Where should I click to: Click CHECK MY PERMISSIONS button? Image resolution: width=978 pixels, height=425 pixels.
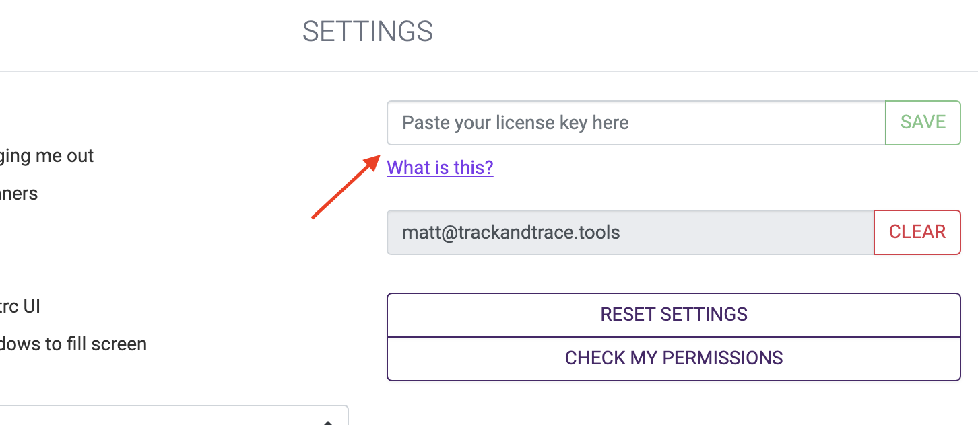(x=674, y=358)
